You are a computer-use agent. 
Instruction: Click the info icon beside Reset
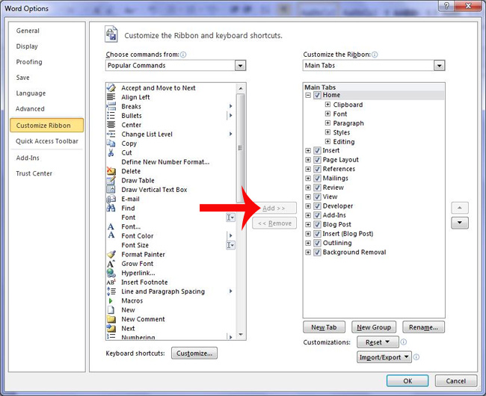click(404, 342)
